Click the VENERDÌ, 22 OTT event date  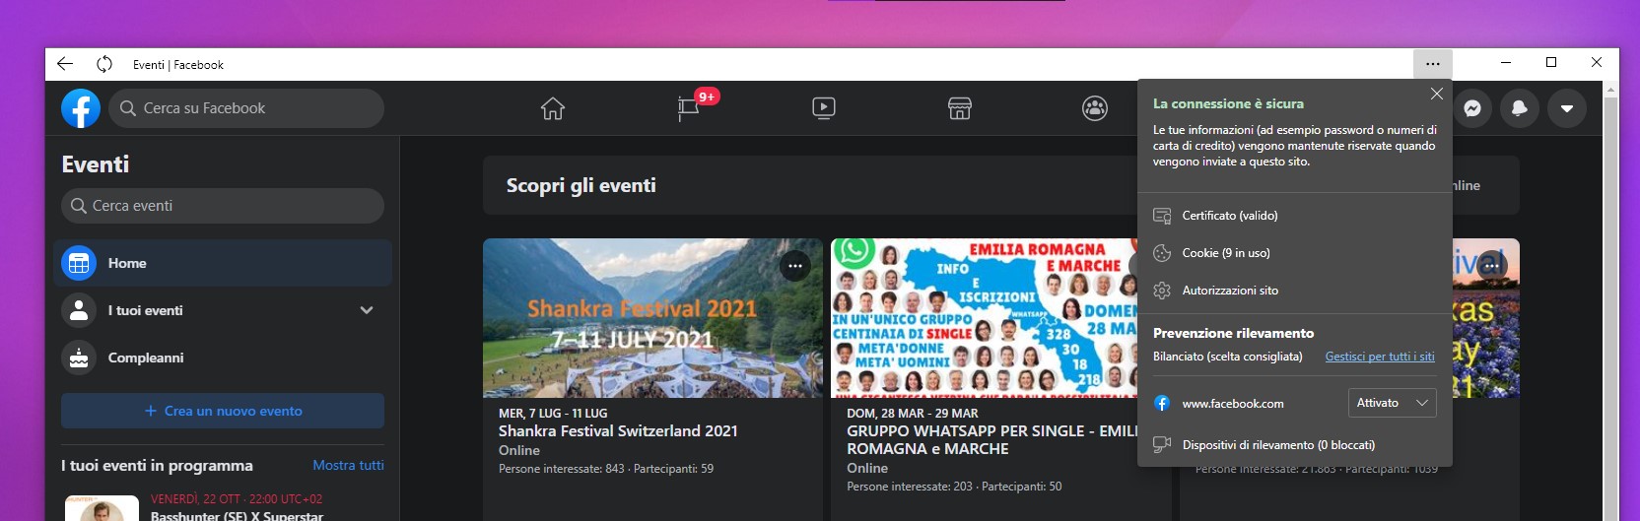[x=237, y=499]
